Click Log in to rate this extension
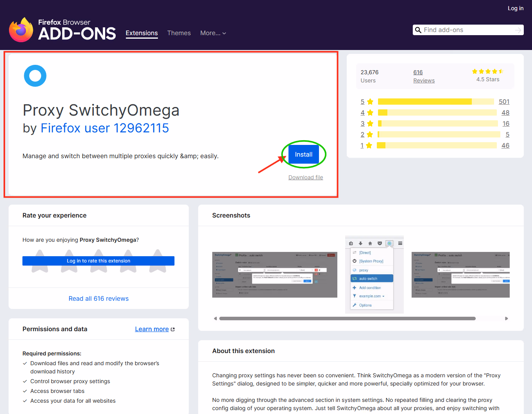532x414 pixels. [x=99, y=261]
